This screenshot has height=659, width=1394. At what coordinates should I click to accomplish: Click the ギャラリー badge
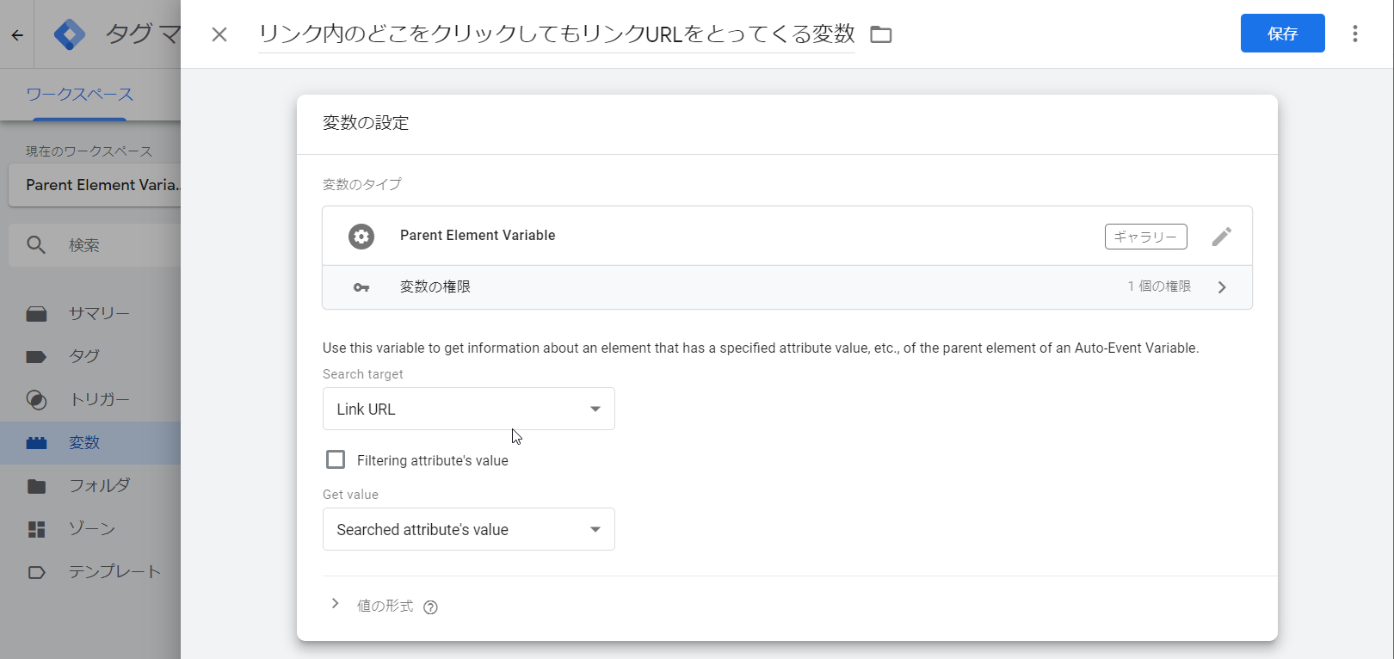(1145, 237)
